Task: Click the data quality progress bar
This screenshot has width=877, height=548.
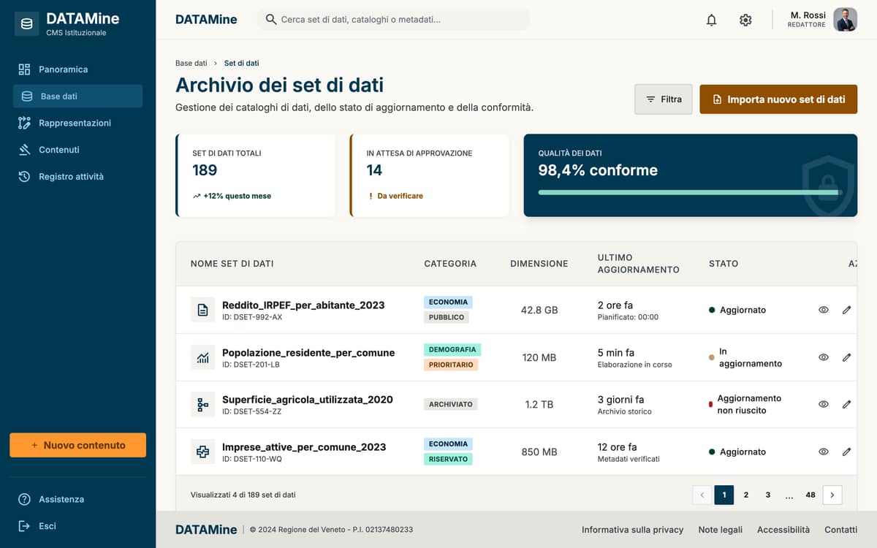Action: pyautogui.click(x=690, y=192)
